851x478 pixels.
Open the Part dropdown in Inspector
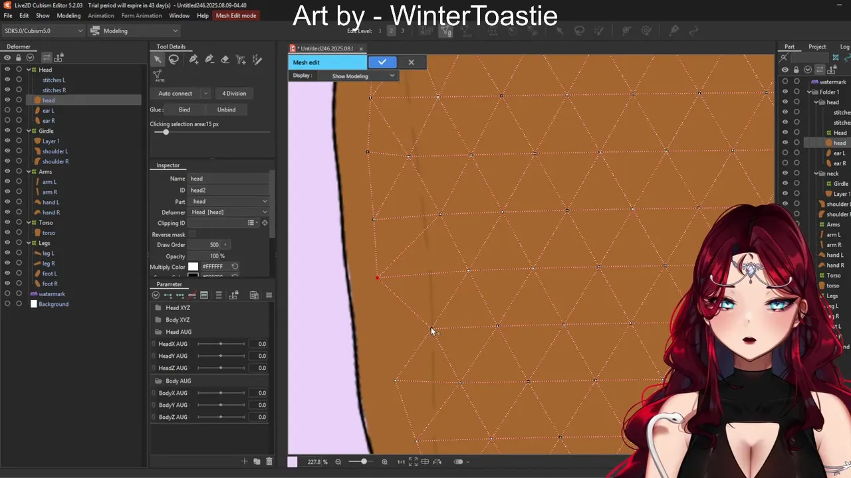[x=229, y=201]
